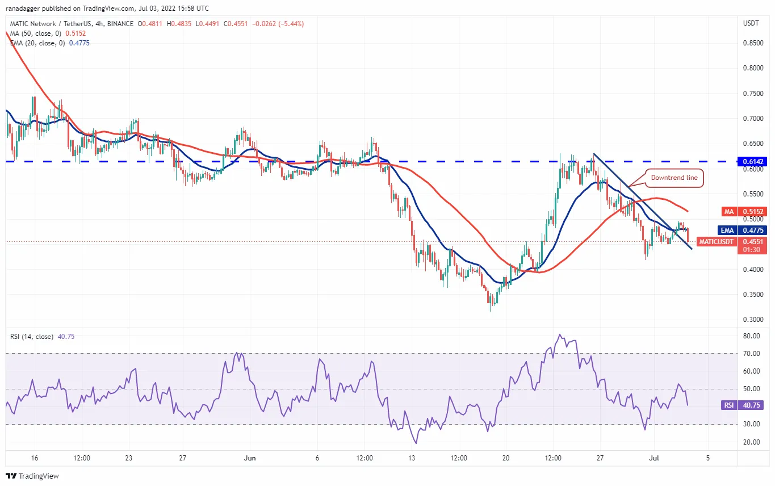The image size is (775, 486).
Task: Open the RSI (14, close) indicator legend
Action: click(x=43, y=337)
